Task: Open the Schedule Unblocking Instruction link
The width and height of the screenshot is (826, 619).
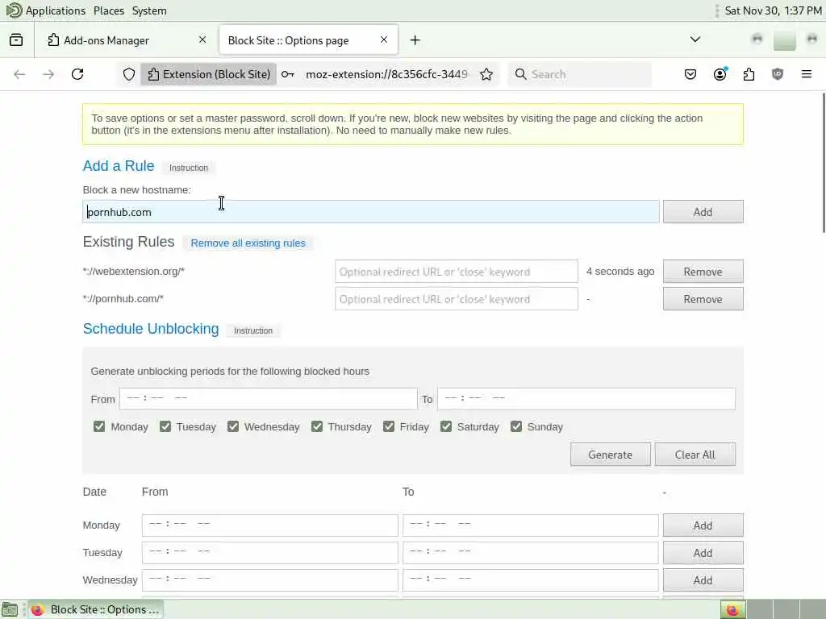Action: coord(252,330)
